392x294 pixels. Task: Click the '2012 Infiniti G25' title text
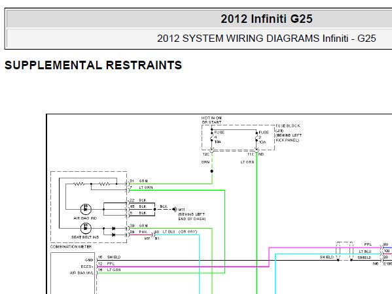[266, 19]
